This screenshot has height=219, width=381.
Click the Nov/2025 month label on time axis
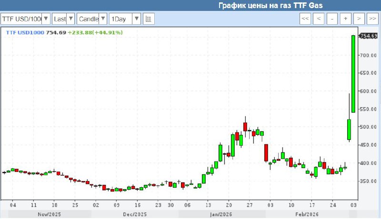tap(50, 215)
